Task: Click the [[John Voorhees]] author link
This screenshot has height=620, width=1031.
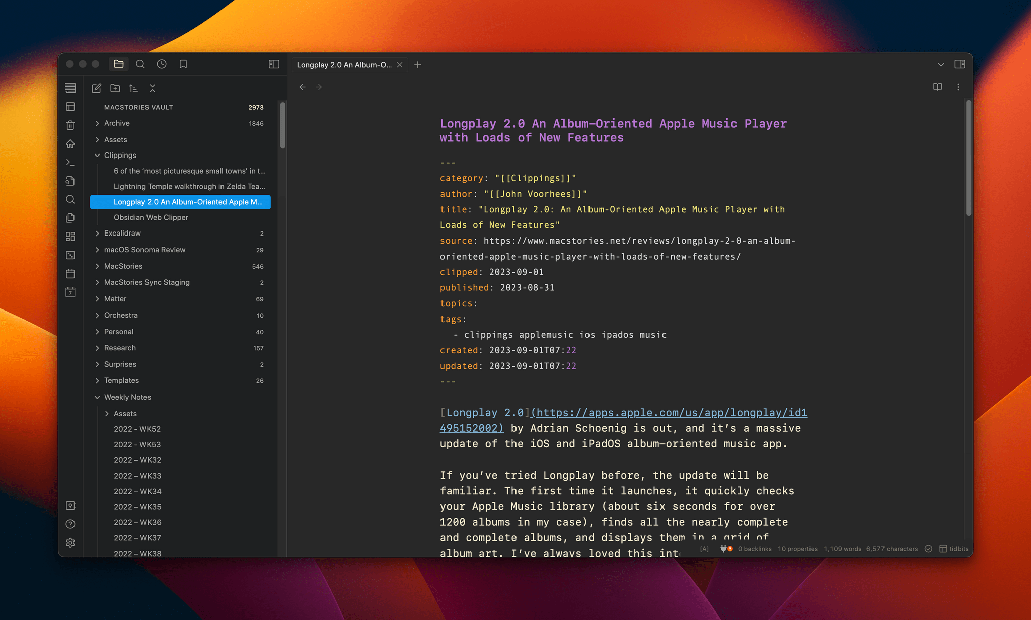Action: tap(536, 194)
